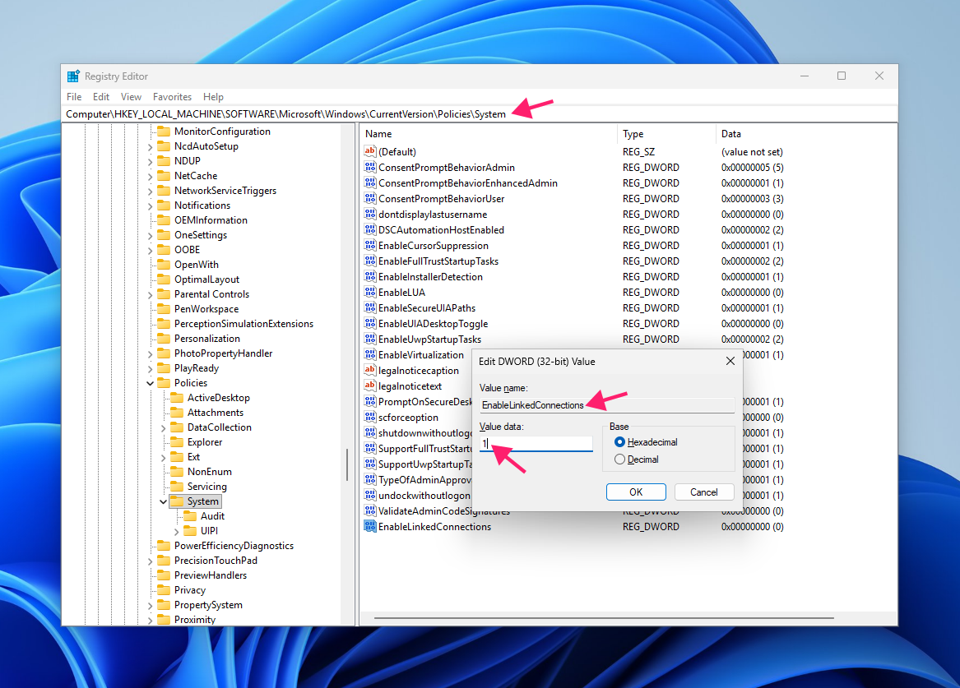Image resolution: width=960 pixels, height=688 pixels.
Task: Click the Data column header
Action: (x=806, y=134)
